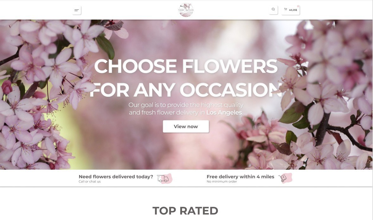The image size is (373, 220).
Task: Click the 'FOR ANY OCCASION' headline line
Action: click(186, 90)
